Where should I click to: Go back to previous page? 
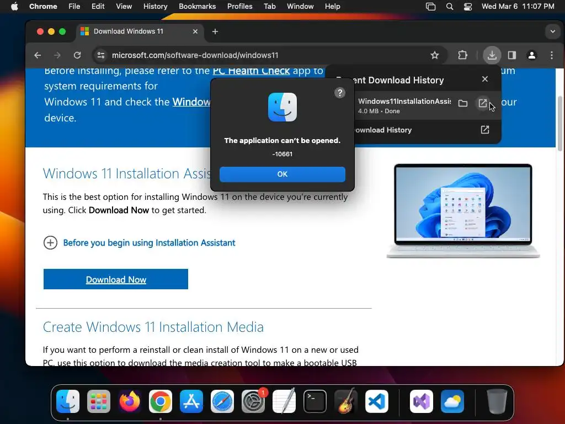point(38,55)
